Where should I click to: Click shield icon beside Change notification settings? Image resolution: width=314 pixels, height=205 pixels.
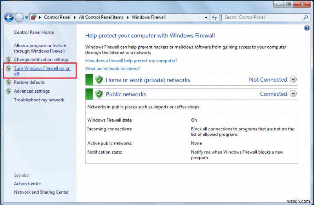click(8, 60)
